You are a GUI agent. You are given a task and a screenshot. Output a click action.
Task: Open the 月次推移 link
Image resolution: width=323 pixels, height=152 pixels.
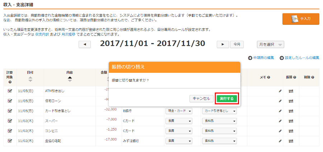click(x=68, y=34)
